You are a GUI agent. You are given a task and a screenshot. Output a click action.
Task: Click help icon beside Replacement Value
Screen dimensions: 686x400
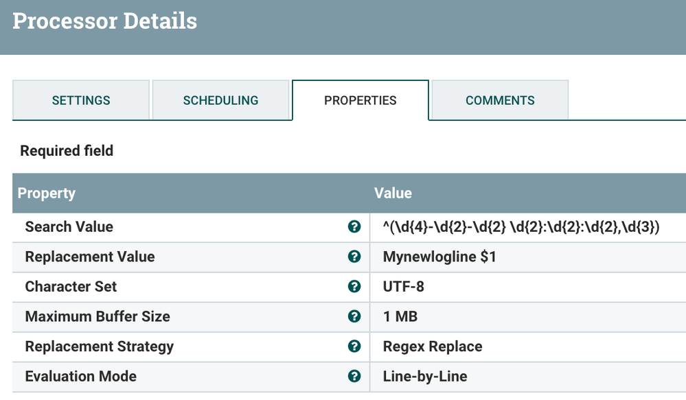(x=354, y=257)
